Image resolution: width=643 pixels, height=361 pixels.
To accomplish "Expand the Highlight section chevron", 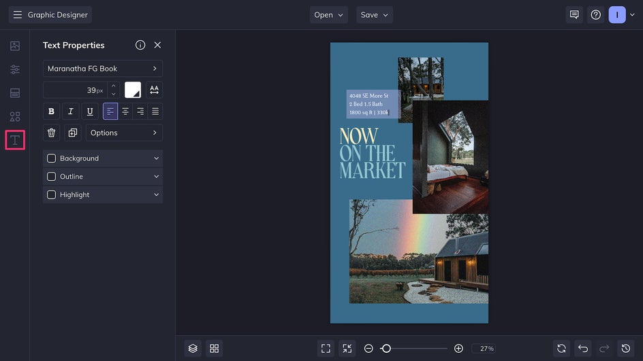I will (x=156, y=195).
